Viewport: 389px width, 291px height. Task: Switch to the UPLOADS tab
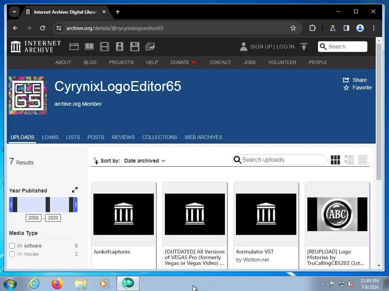pyautogui.click(x=22, y=137)
